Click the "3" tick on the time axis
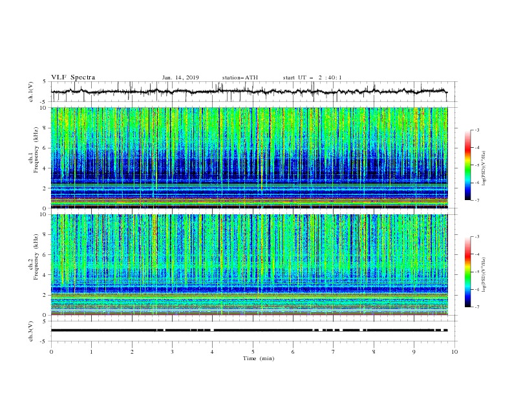The height and width of the screenshot is (395, 512). pyautogui.click(x=172, y=352)
